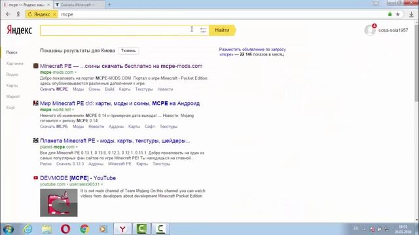The width and height of the screenshot is (419, 235).
Task: Open search settings sliders icon
Action: pos(204,30)
